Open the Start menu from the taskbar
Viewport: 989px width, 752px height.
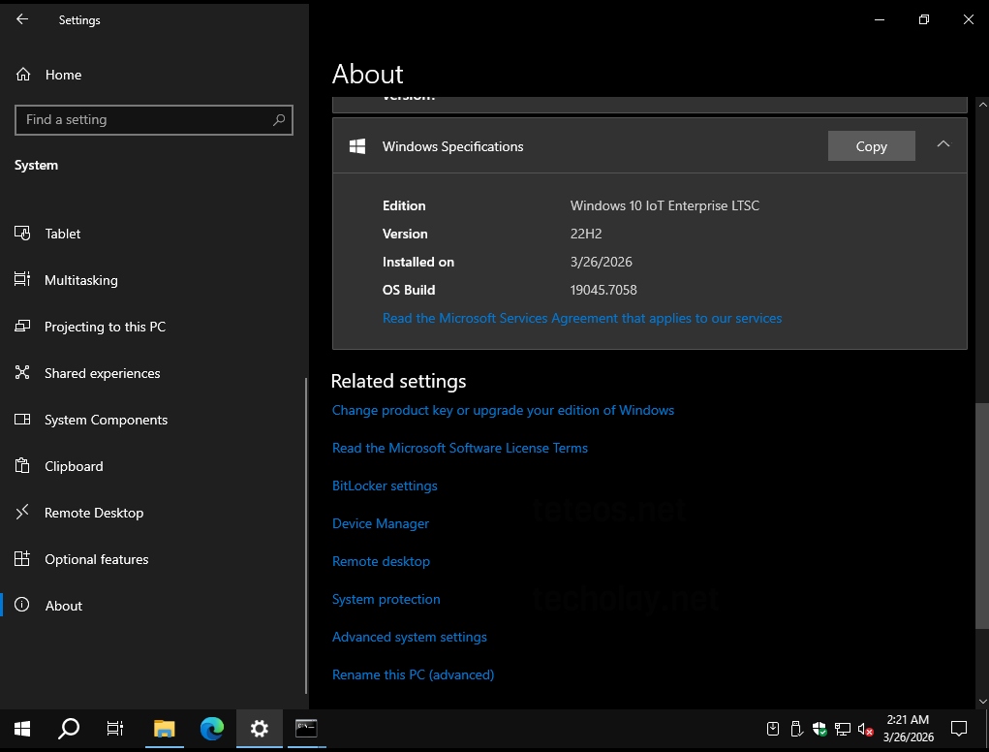pos(22,729)
